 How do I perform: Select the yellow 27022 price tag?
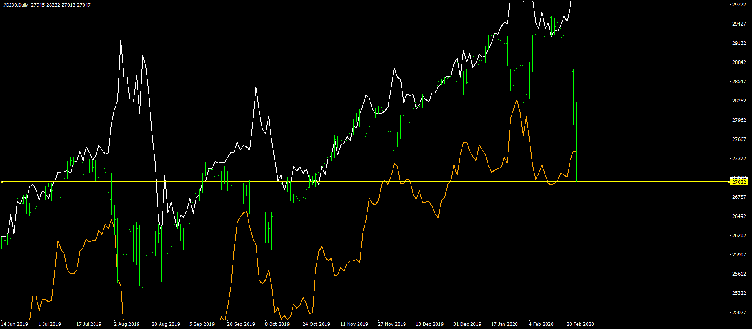(739, 182)
